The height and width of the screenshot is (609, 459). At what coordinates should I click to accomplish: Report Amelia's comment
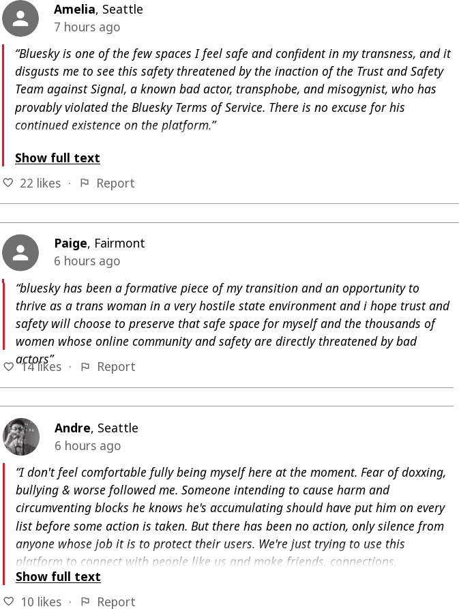(115, 183)
